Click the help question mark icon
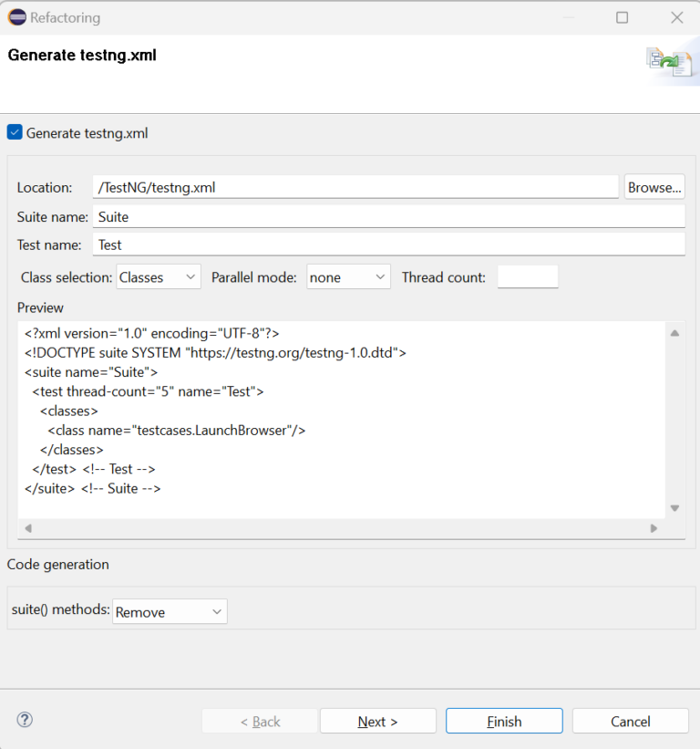 click(24, 720)
